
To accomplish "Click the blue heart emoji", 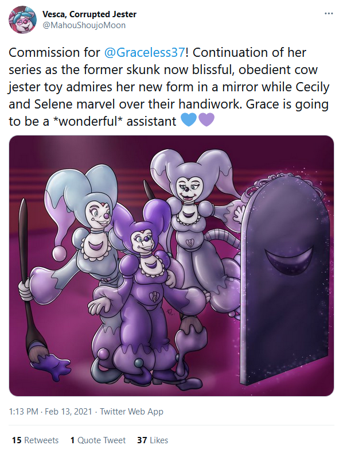I will pyautogui.click(x=189, y=120).
